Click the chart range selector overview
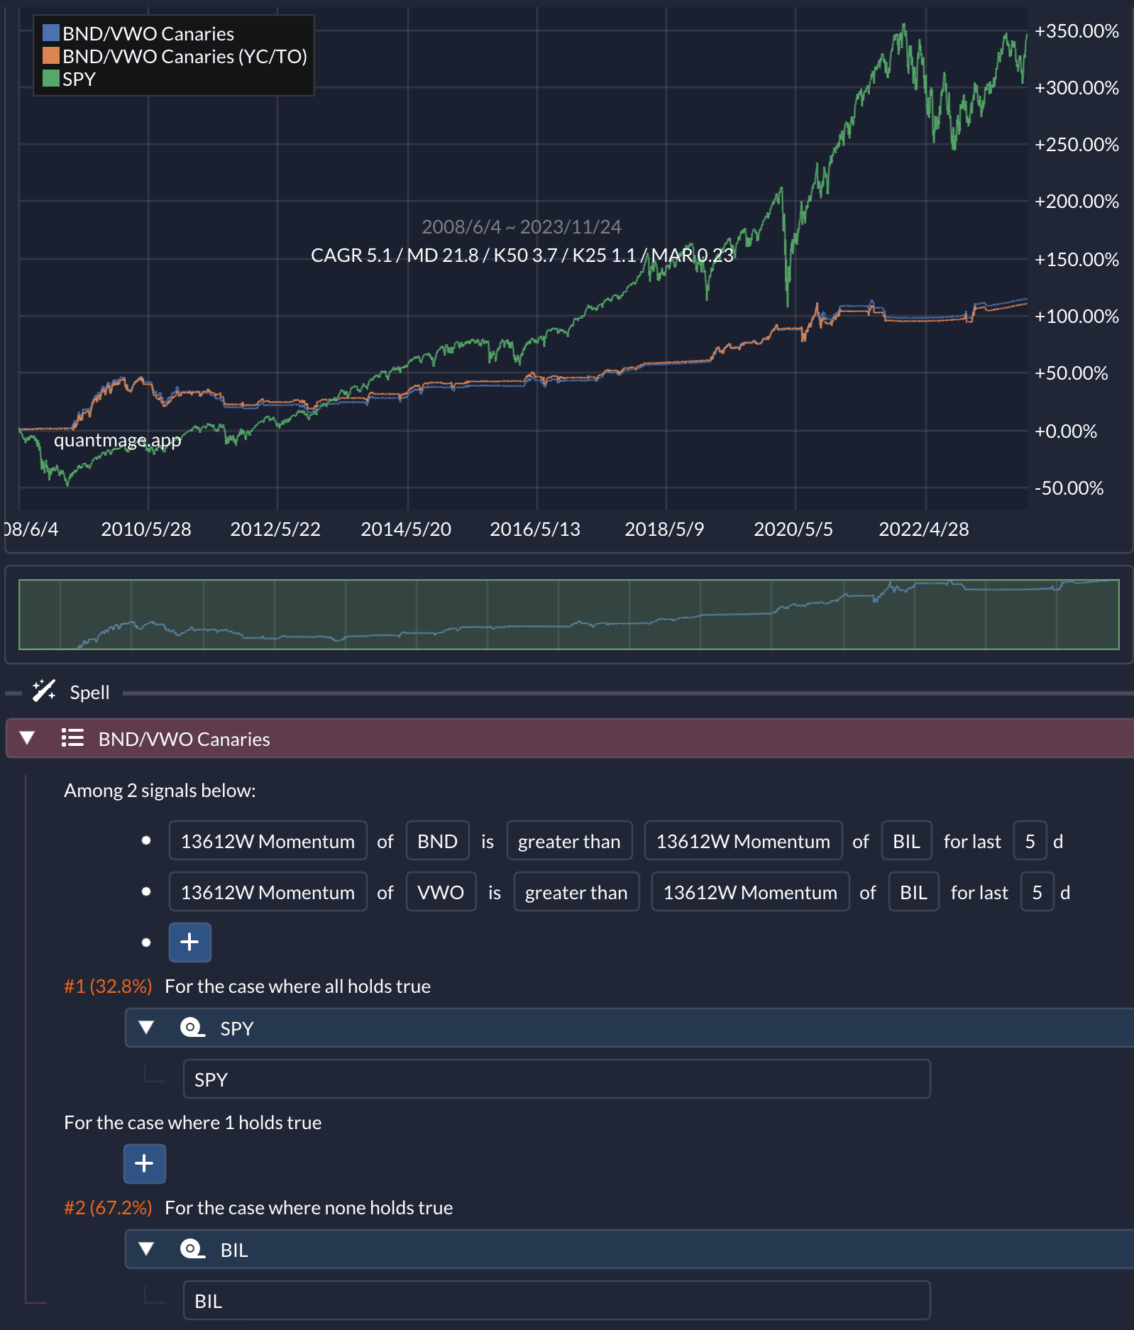Viewport: 1134px width, 1330px height. [x=568, y=614]
